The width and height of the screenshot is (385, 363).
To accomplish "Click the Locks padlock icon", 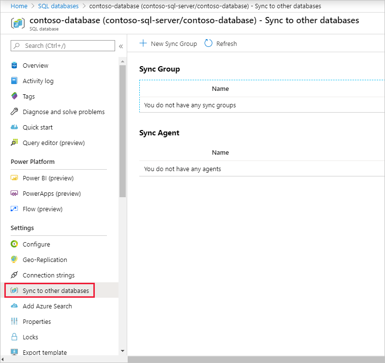I will click(14, 337).
